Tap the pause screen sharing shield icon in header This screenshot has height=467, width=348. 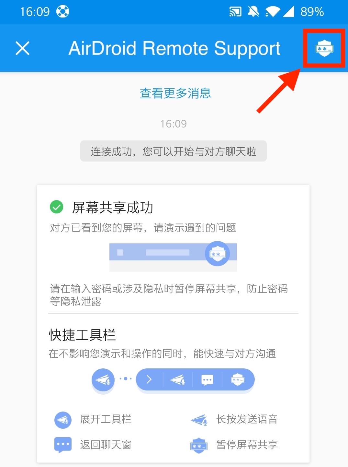click(324, 48)
